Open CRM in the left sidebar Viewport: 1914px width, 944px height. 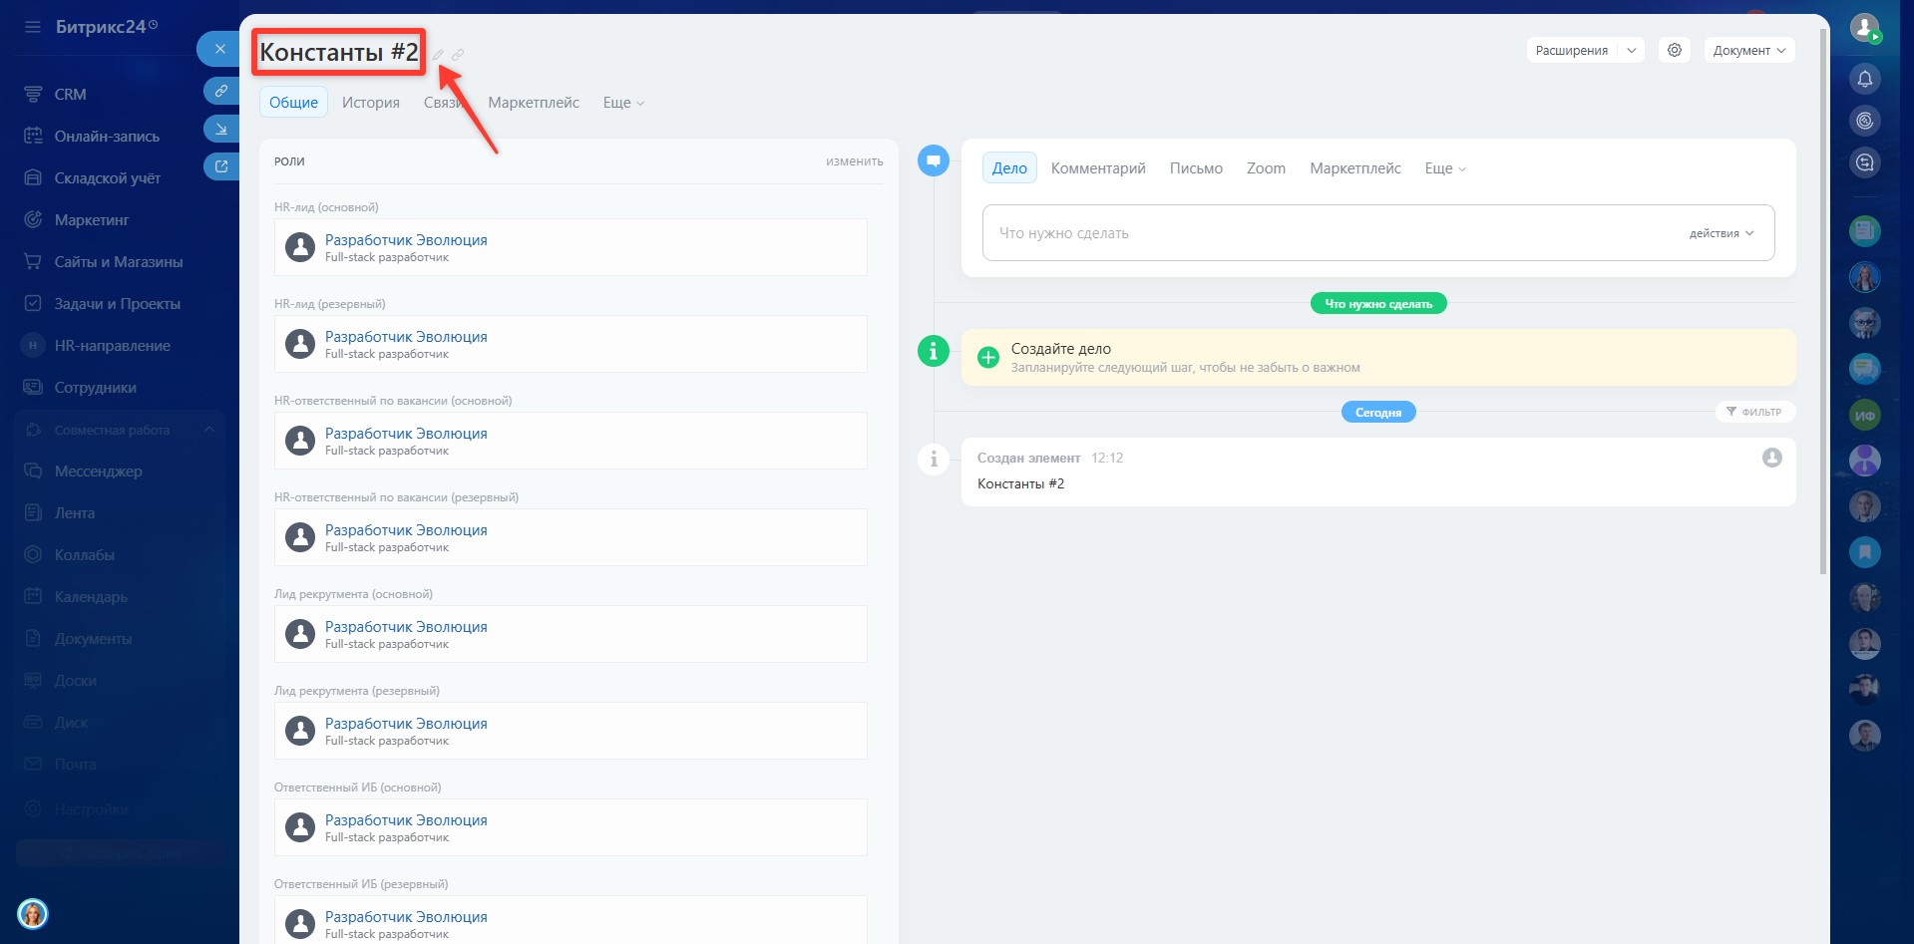(70, 95)
